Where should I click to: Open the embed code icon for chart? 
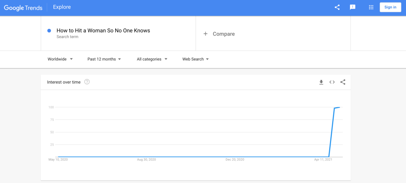click(332, 82)
